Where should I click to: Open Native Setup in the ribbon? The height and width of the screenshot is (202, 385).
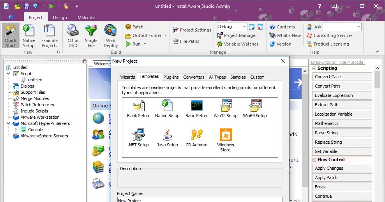click(x=29, y=36)
